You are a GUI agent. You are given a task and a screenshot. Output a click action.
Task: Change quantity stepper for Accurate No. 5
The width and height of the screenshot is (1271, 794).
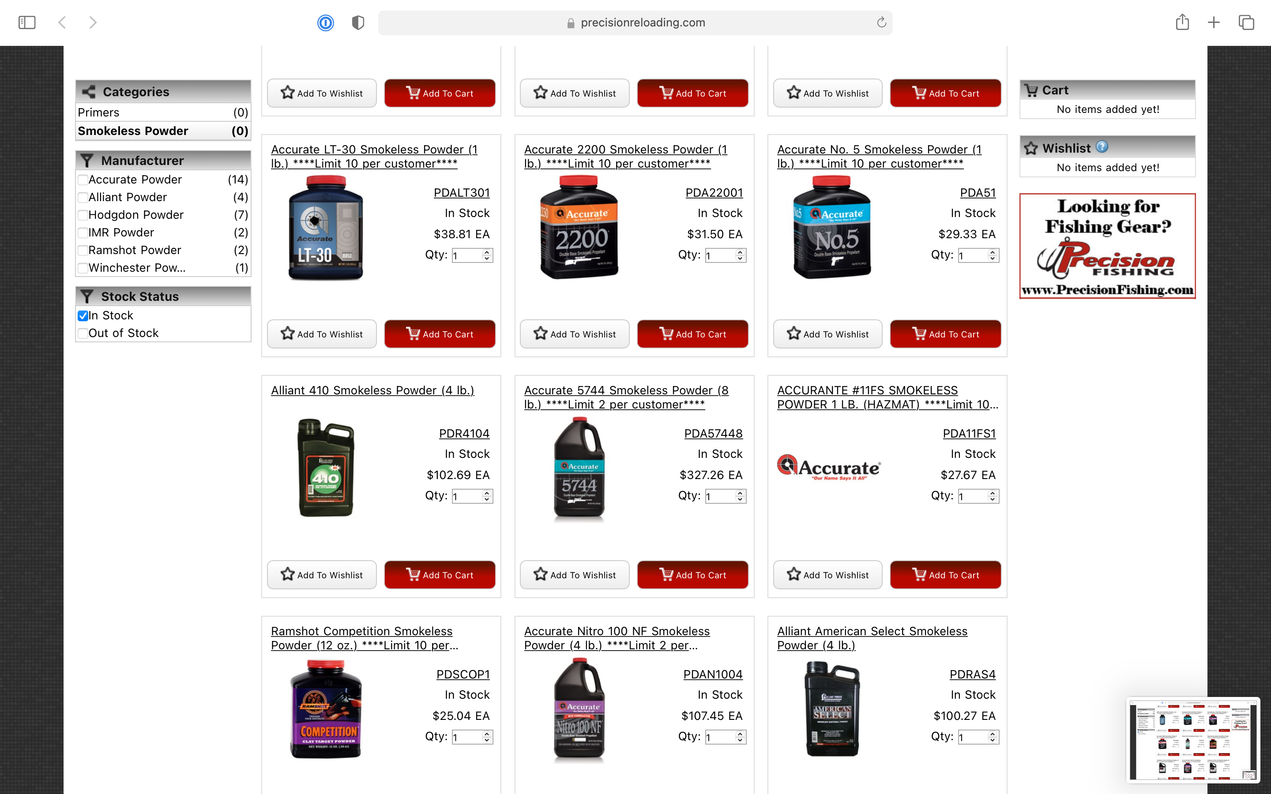tap(993, 256)
